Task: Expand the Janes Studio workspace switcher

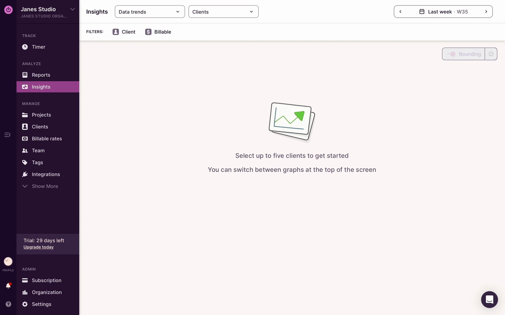Action: (72, 9)
